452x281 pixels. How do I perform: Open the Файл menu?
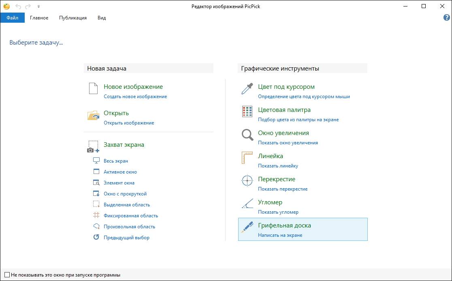[13, 17]
